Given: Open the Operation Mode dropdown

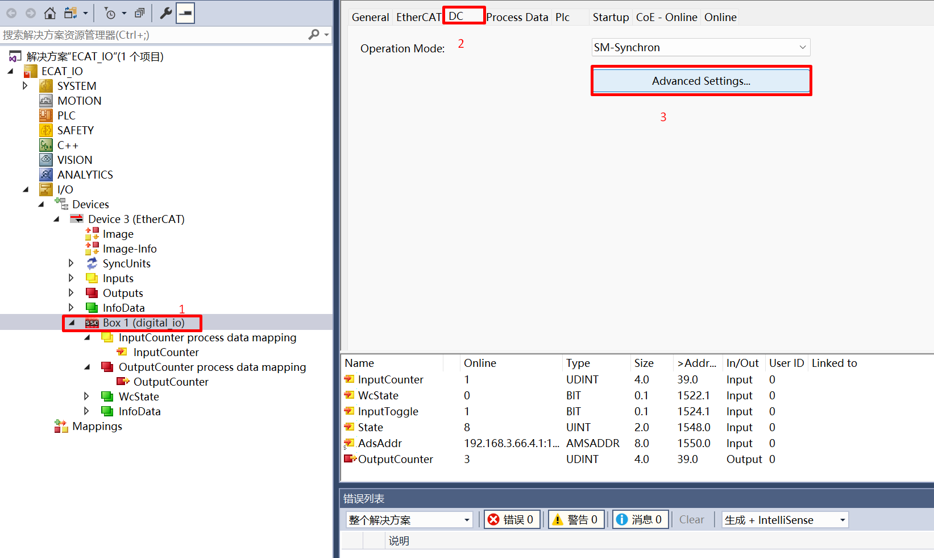Looking at the screenshot, I should tap(802, 47).
